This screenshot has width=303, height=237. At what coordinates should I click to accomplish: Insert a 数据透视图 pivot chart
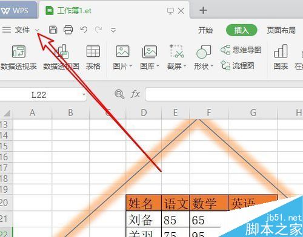pos(61,57)
